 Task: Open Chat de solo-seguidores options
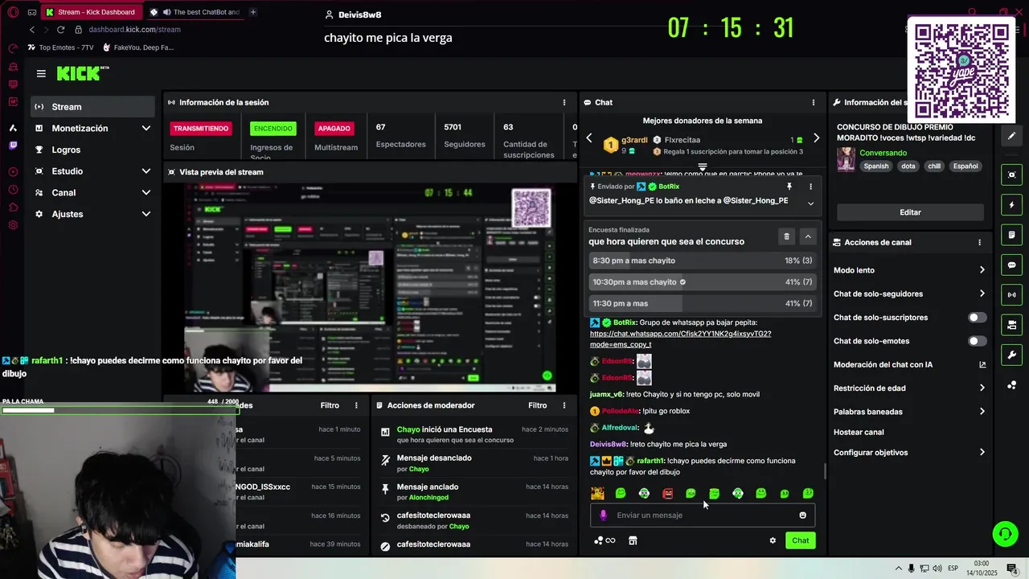[908, 294]
